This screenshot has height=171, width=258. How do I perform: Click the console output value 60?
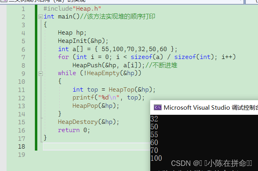(x=154, y=142)
